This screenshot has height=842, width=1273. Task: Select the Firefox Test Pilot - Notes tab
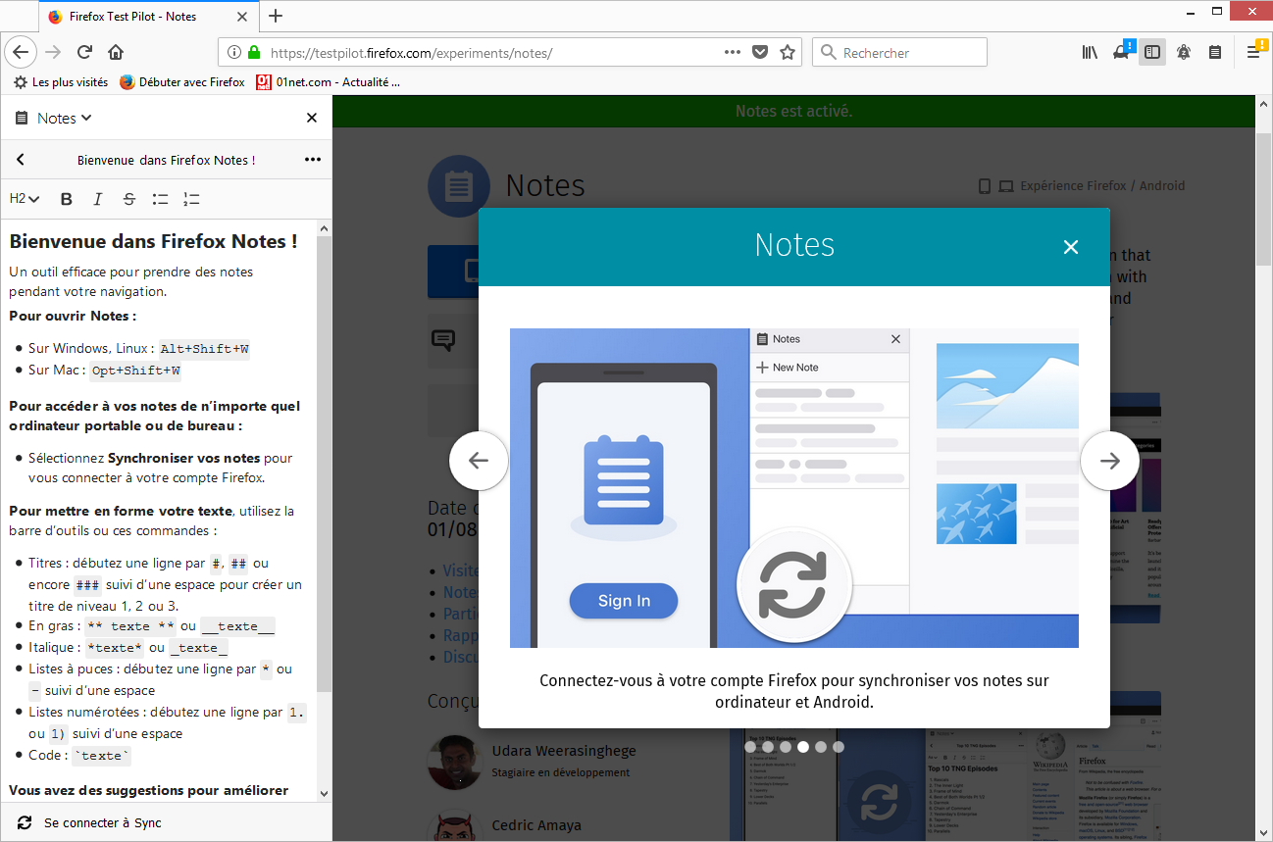point(150,16)
